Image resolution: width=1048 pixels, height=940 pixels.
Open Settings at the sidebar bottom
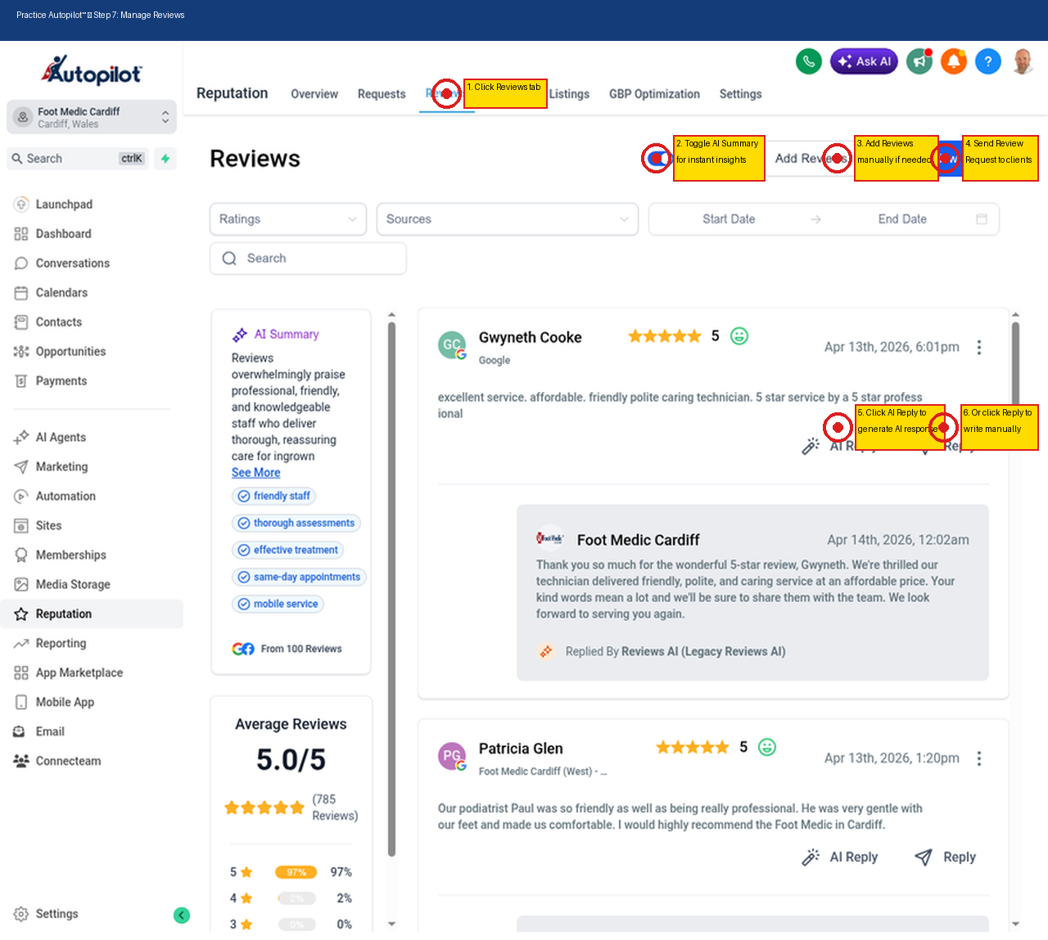point(56,915)
